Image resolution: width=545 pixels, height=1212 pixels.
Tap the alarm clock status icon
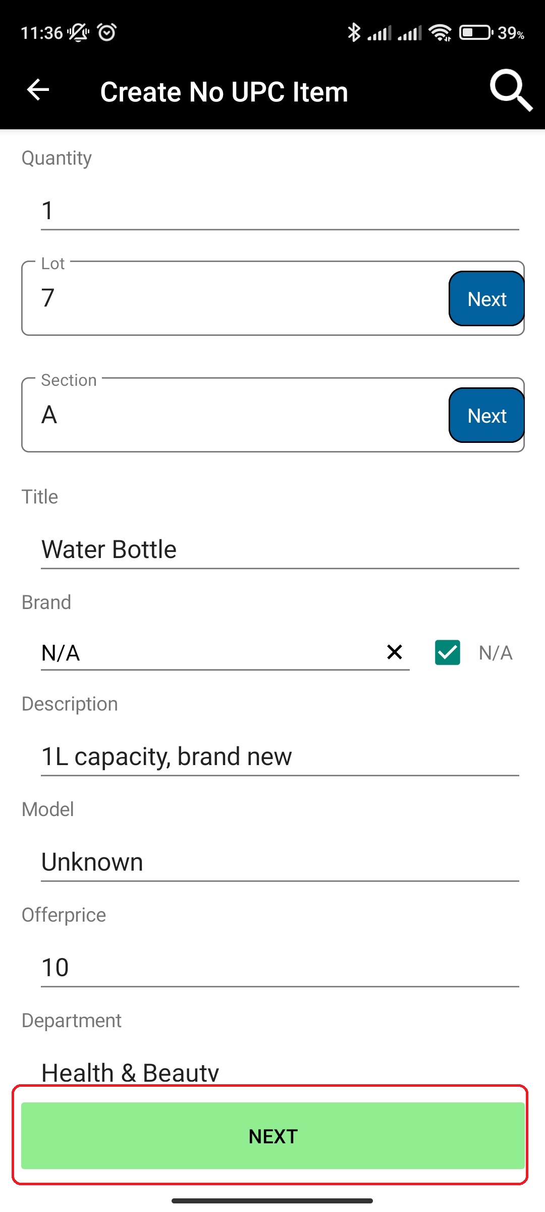107,32
